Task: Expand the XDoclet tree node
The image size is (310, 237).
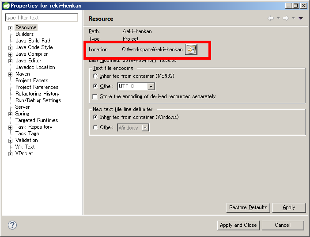Action: [x=10, y=154]
